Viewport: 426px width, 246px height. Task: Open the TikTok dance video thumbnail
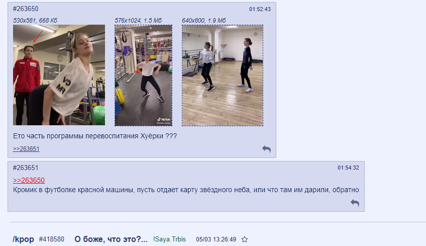point(144,75)
